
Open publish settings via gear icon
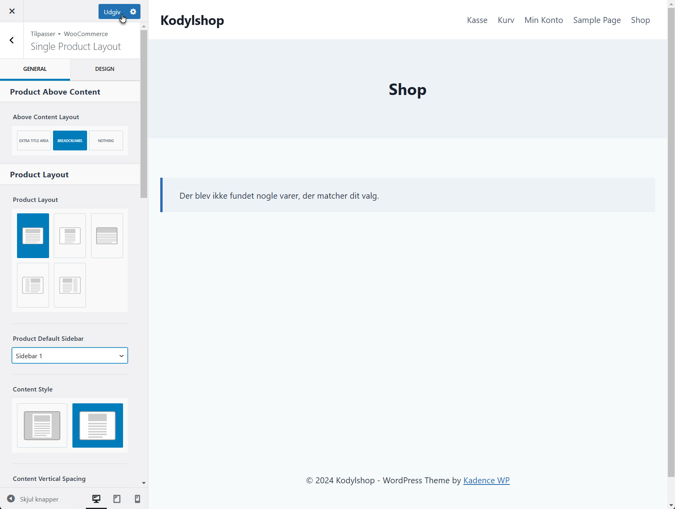point(133,11)
